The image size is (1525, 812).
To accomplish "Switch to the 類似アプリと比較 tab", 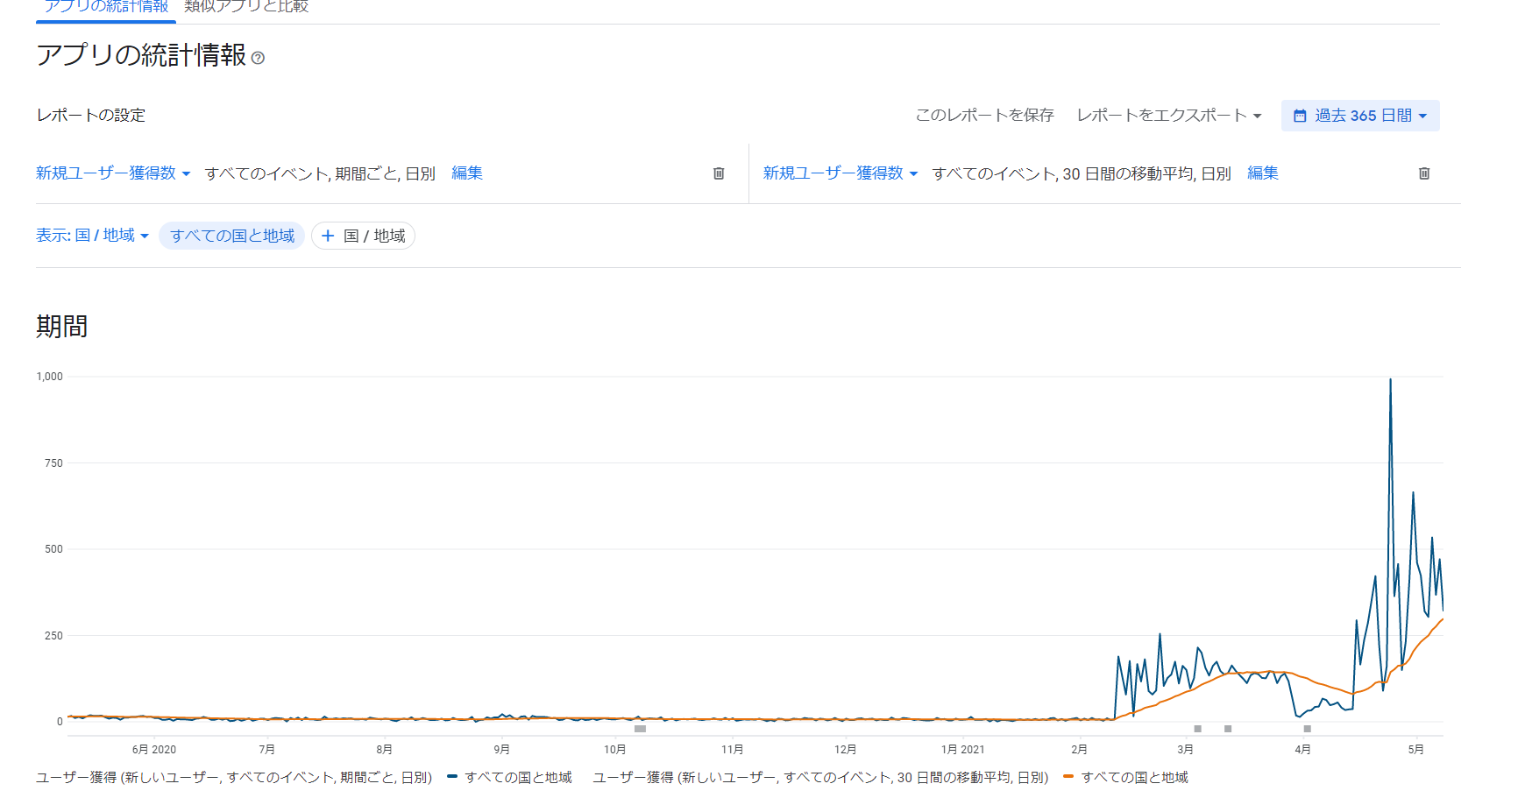I will [x=246, y=7].
